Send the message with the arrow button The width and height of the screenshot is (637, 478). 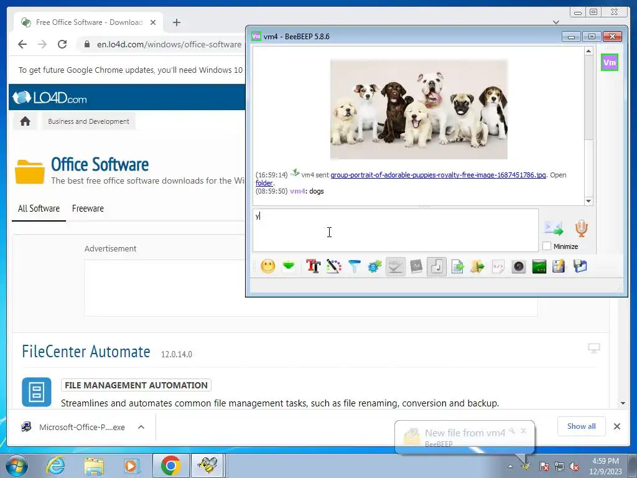coord(554,228)
